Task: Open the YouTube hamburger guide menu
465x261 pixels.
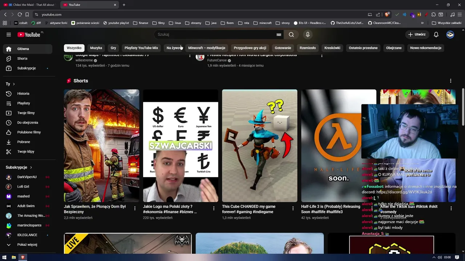Action: pyautogui.click(x=9, y=34)
